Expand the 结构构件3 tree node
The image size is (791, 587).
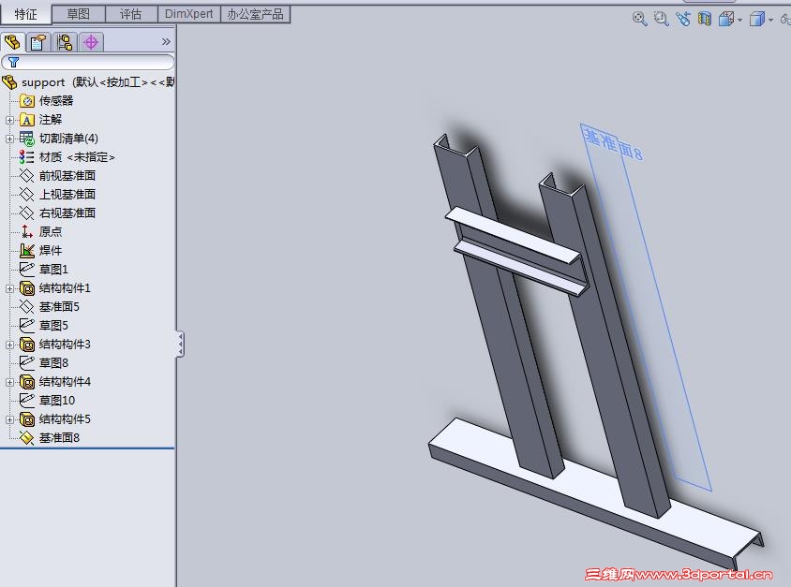[9, 345]
